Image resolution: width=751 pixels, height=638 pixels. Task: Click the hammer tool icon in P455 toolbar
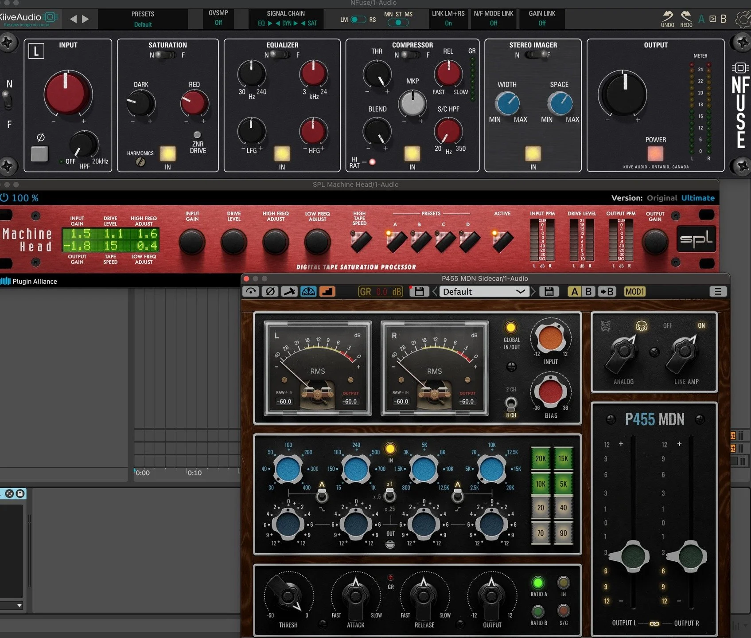pyautogui.click(x=289, y=291)
